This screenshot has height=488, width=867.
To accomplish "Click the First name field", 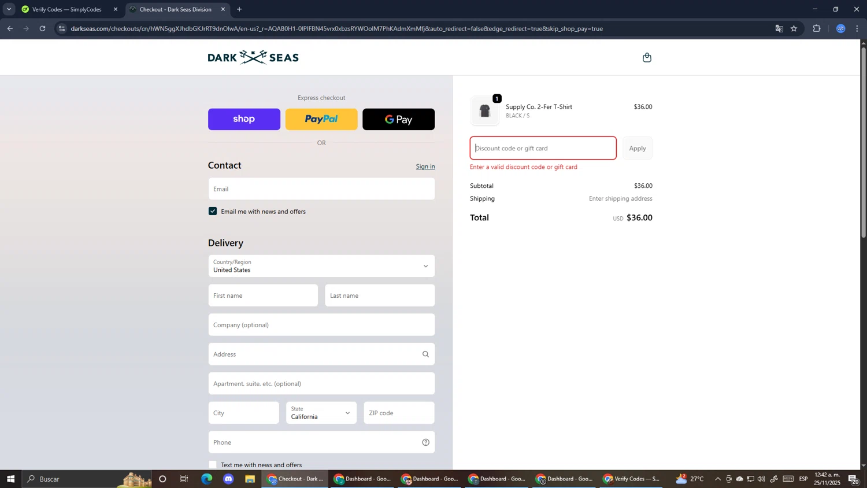I will coord(263,295).
